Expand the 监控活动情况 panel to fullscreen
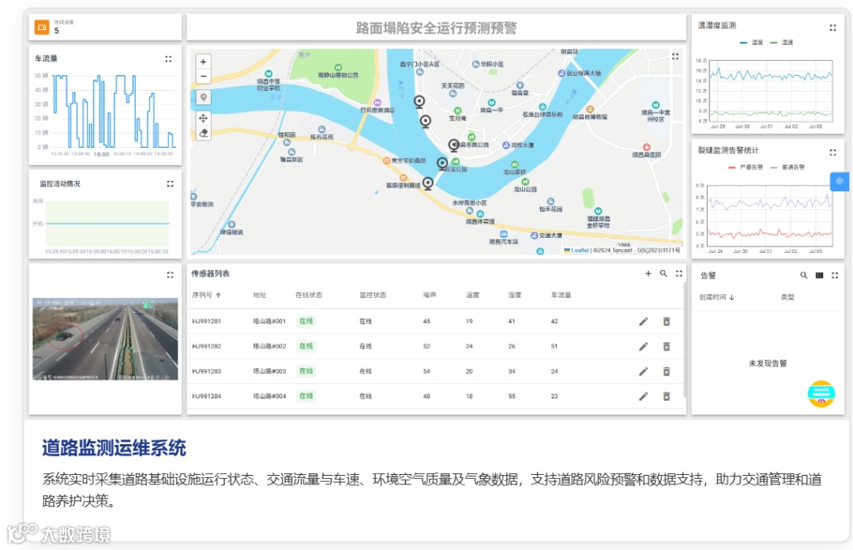 pyautogui.click(x=171, y=184)
